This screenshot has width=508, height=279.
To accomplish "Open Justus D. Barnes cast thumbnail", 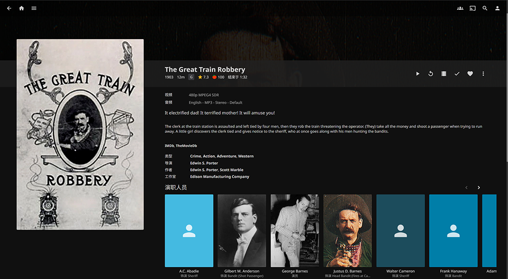I will click(347, 231).
